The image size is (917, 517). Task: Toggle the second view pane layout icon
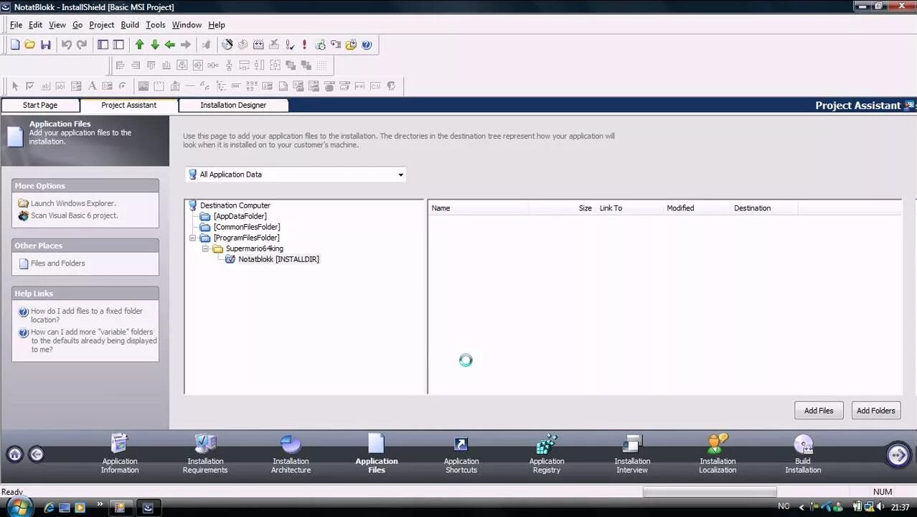(x=118, y=45)
